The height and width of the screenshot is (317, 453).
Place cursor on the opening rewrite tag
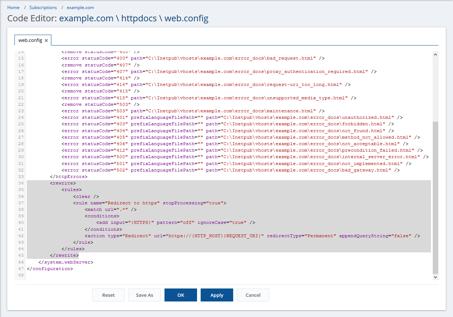coord(63,183)
